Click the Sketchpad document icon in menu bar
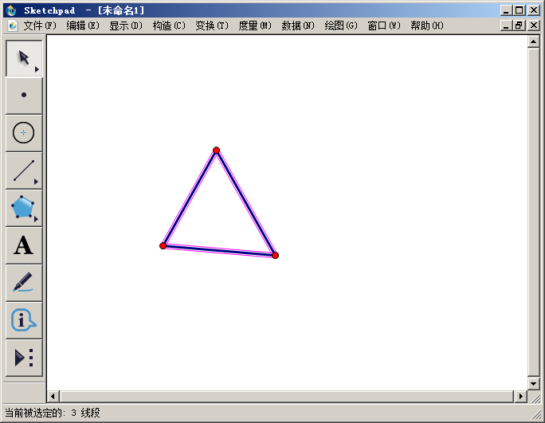 12,25
